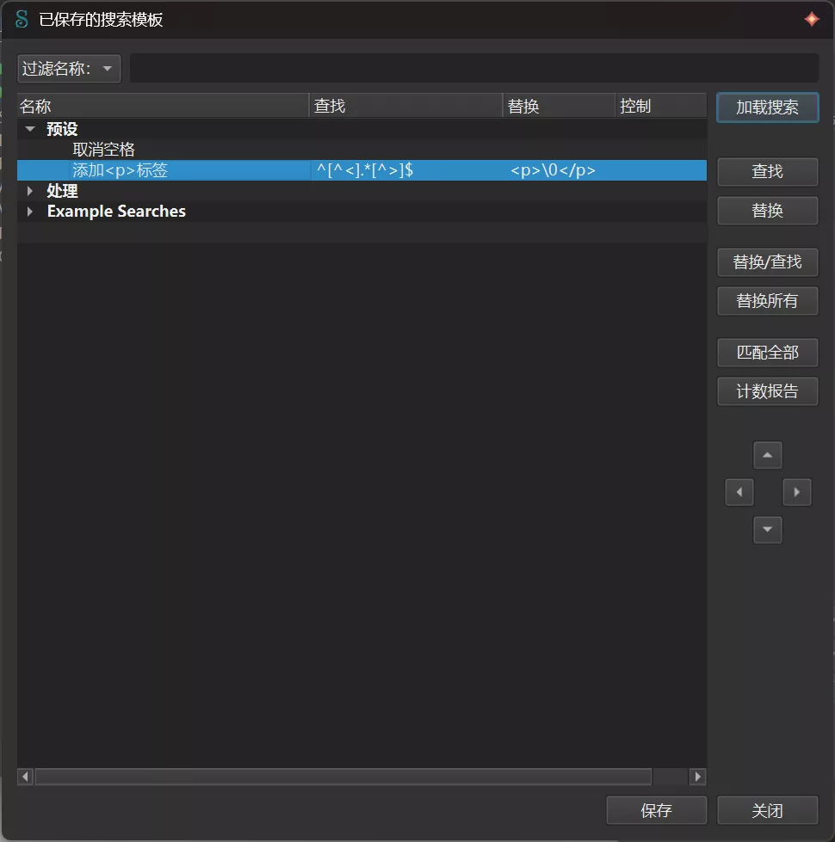
Task: Click the move up arrow button
Action: (767, 455)
